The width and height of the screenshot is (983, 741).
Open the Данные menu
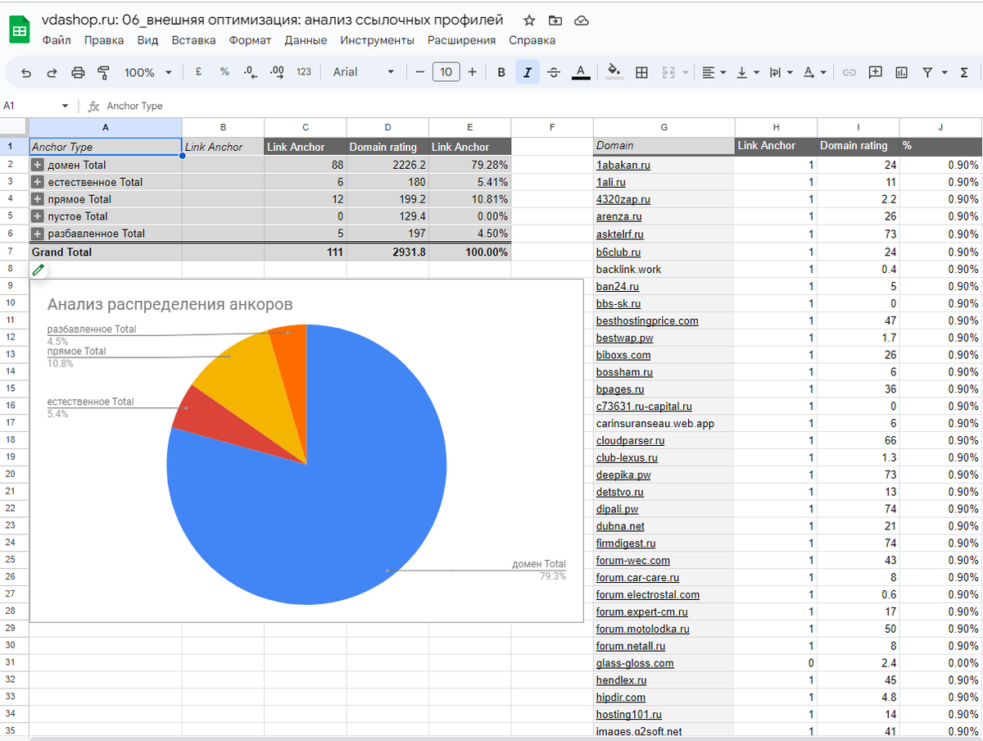coord(306,40)
